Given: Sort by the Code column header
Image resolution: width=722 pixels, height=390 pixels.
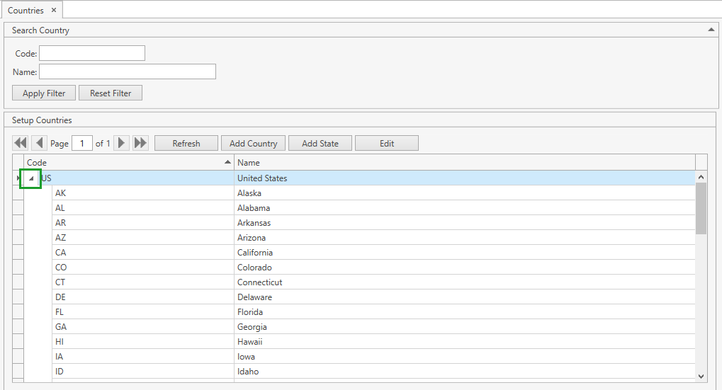Looking at the screenshot, I should 128,163.
